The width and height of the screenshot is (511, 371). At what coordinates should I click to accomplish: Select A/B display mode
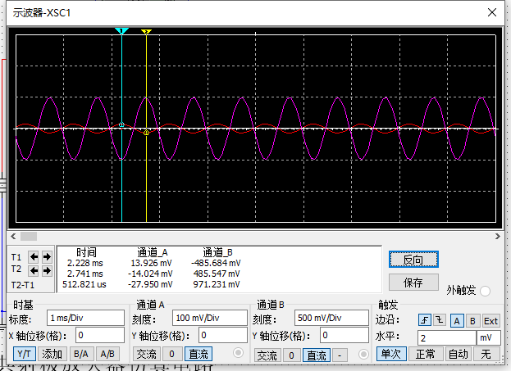pos(107,354)
